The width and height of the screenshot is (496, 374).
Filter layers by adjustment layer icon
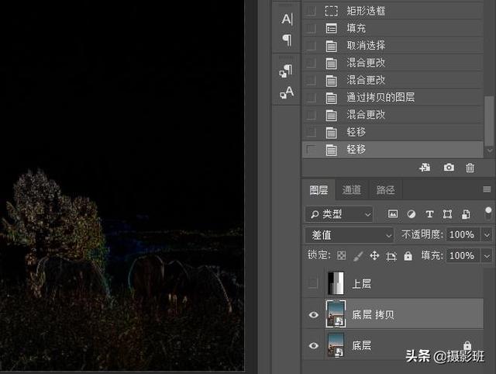412,214
